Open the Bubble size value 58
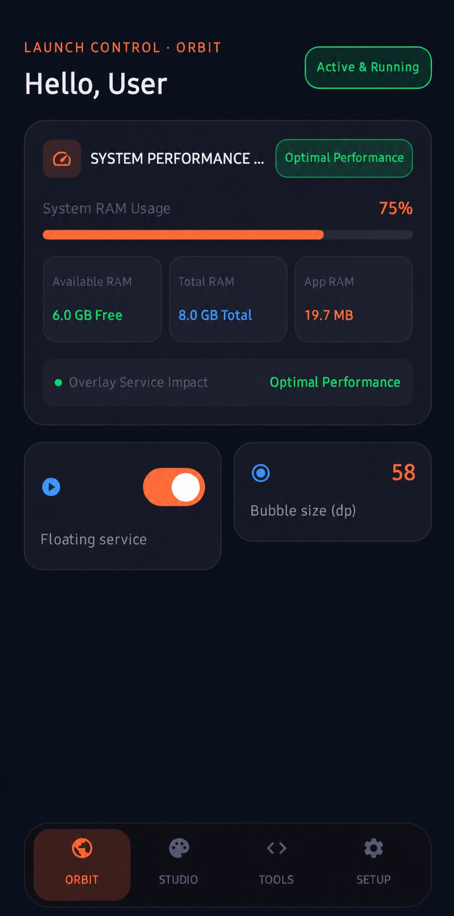 [404, 472]
